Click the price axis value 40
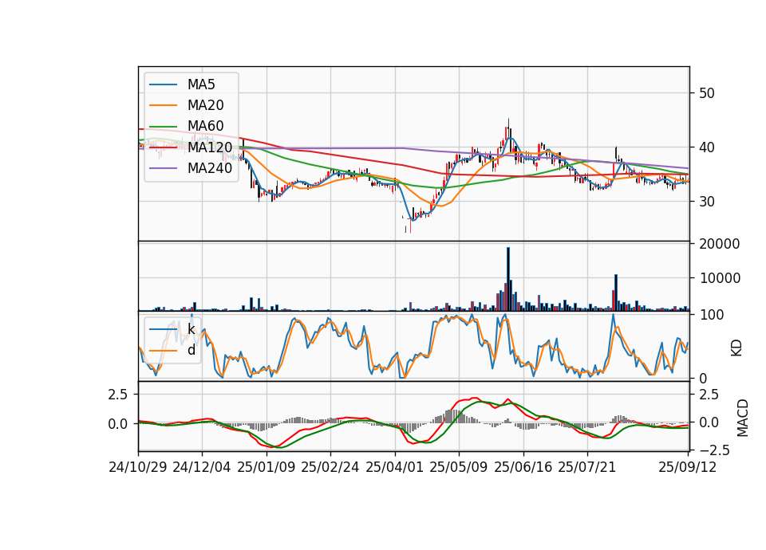Viewport: 766px width, 550px height. (707, 147)
